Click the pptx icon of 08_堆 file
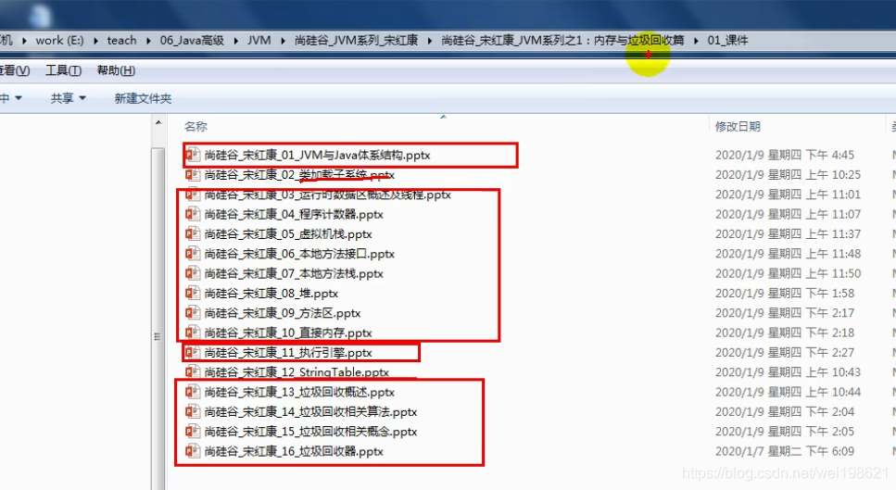This screenshot has width=896, height=490. point(193,293)
